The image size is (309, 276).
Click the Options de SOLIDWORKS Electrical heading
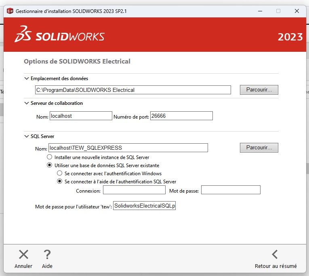point(77,62)
